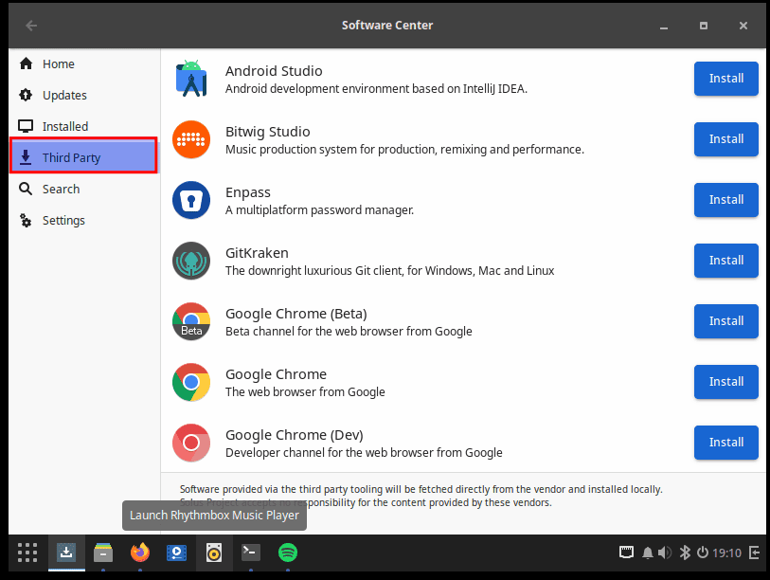Screen dimensions: 770x580
Task: Go back using the header arrow
Action: coord(31,26)
